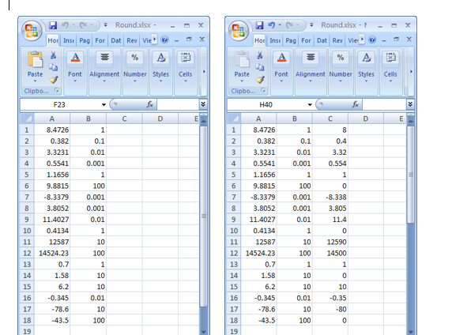The image size is (452, 335).
Task: Open Clipboard dialog launcher in left window
Action: point(57,91)
